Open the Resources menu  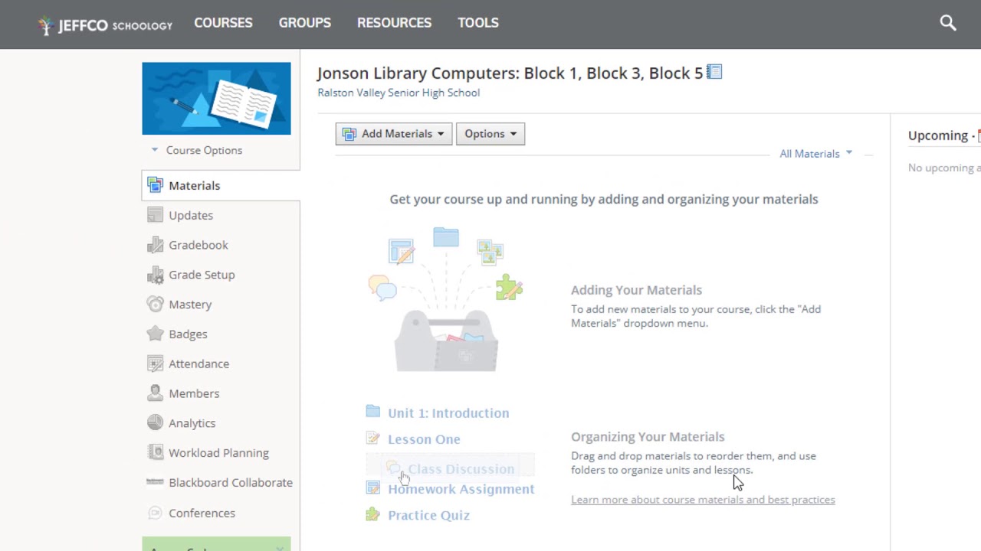click(394, 23)
